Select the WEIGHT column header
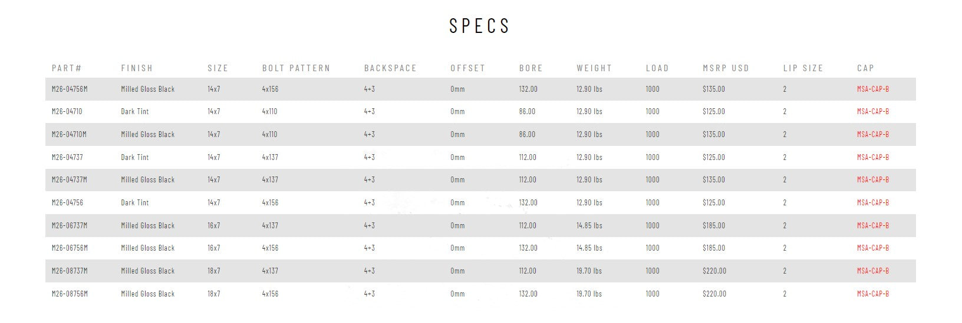Screen dimensions: 962x323 tap(594, 68)
